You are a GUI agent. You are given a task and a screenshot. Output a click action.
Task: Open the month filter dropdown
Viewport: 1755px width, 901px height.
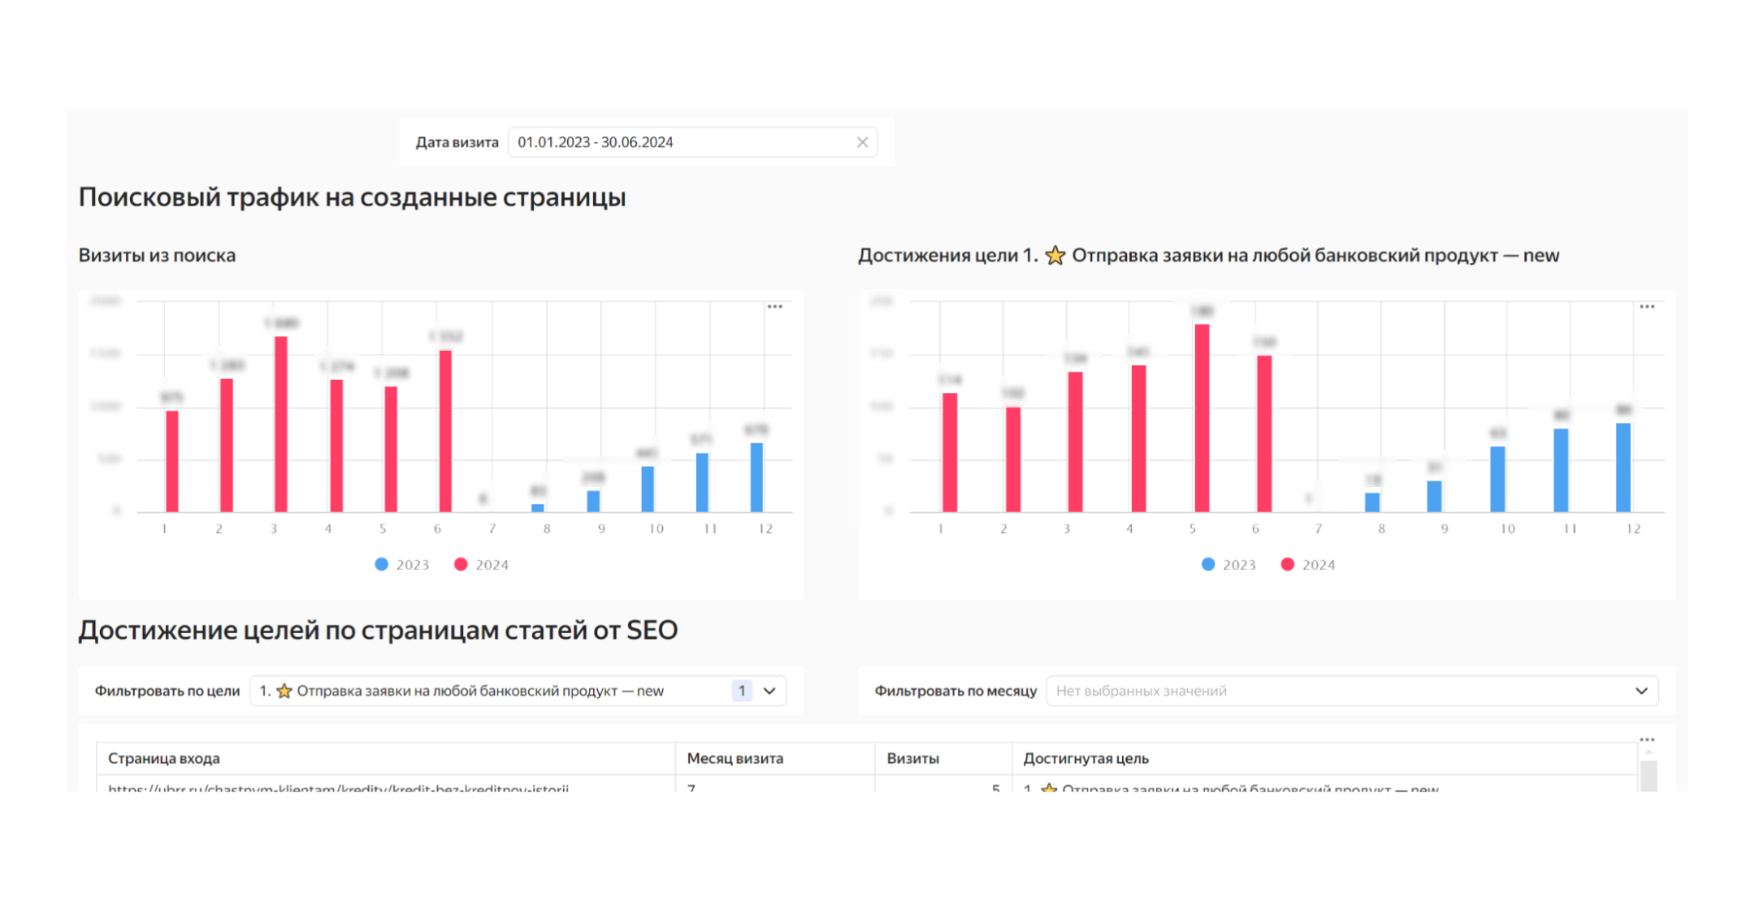1352,691
